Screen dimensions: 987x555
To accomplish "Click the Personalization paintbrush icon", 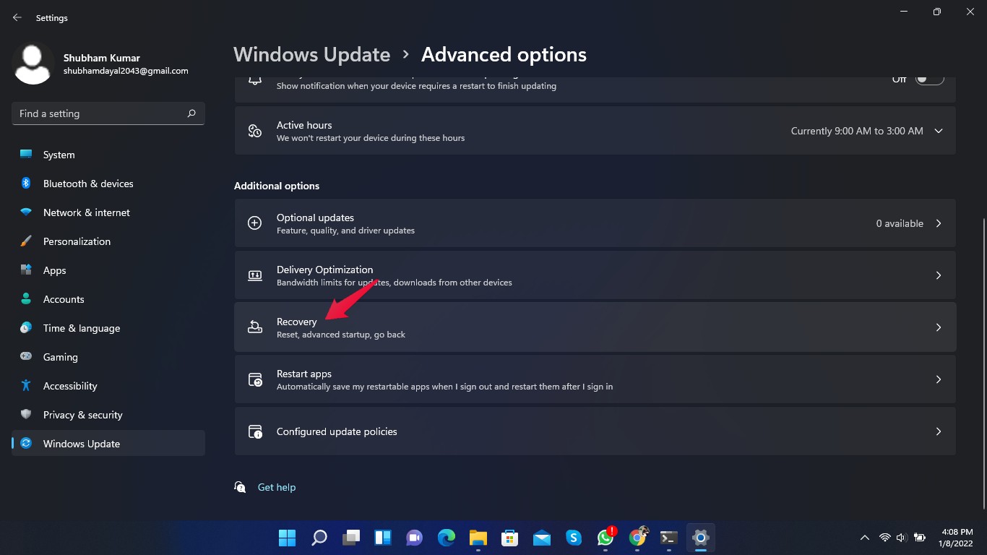I will click(26, 241).
